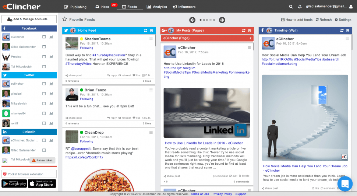
Task: Collapse the eClincher (Page) selector
Action: tap(250, 38)
